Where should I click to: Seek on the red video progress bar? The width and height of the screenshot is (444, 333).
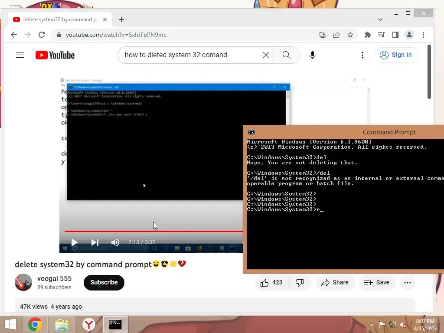153,232
